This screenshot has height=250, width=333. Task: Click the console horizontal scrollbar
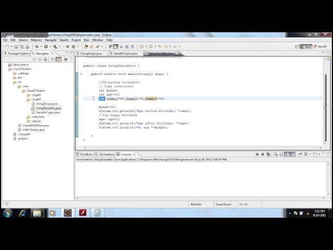pyautogui.click(x=201, y=198)
